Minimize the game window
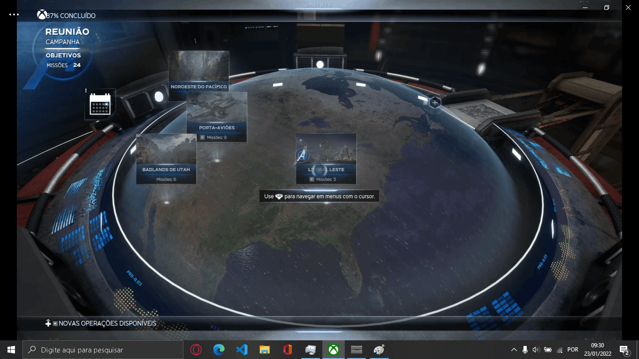Screen dimensions: 639x359 [x=585, y=7]
